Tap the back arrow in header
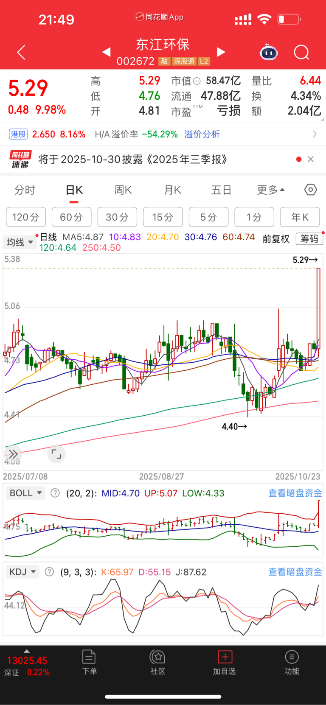The height and width of the screenshot is (705, 326). tap(21, 53)
